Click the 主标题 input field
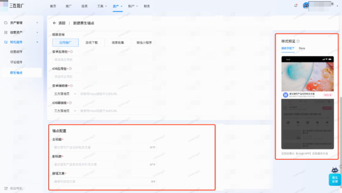The height and width of the screenshot is (193, 342). tap(104, 147)
